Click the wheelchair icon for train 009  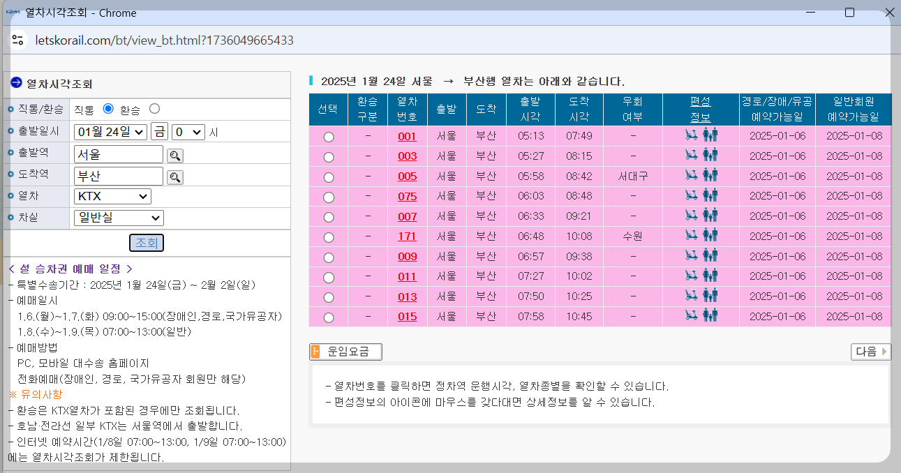692,255
